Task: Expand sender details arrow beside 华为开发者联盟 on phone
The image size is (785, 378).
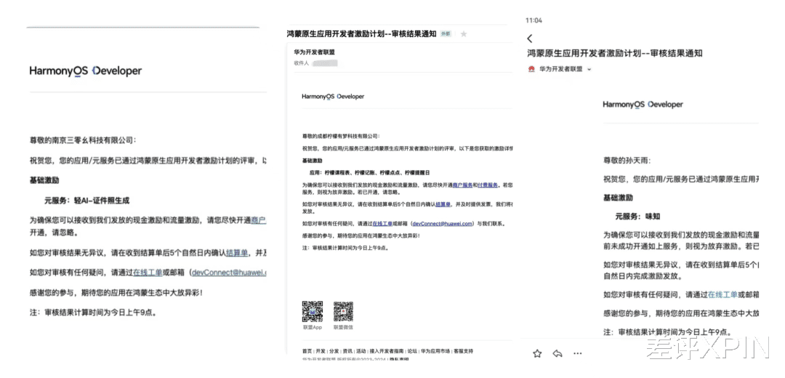Action: point(589,70)
